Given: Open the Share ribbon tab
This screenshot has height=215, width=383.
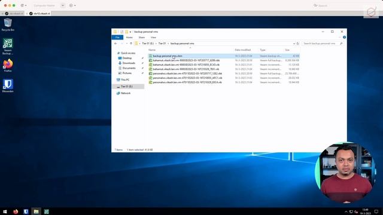Looking at the screenshot, I should [142, 37].
